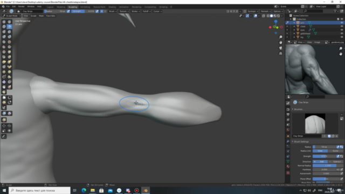Click the Clay Strips brush preview thumbnail
The image size is (345, 194).
315,123
